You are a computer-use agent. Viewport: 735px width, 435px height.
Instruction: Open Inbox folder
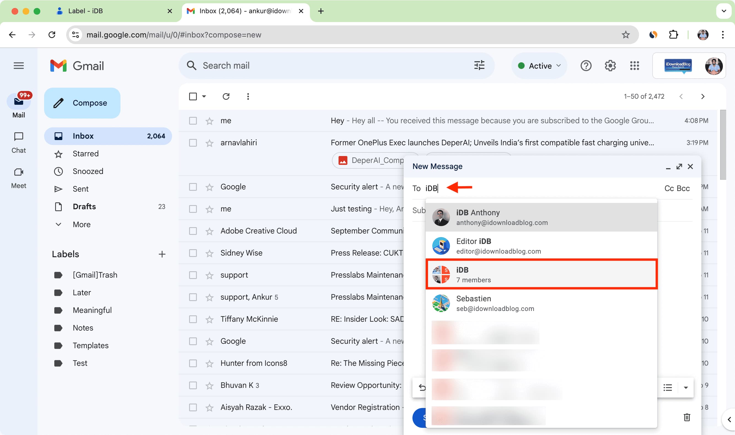click(x=108, y=136)
